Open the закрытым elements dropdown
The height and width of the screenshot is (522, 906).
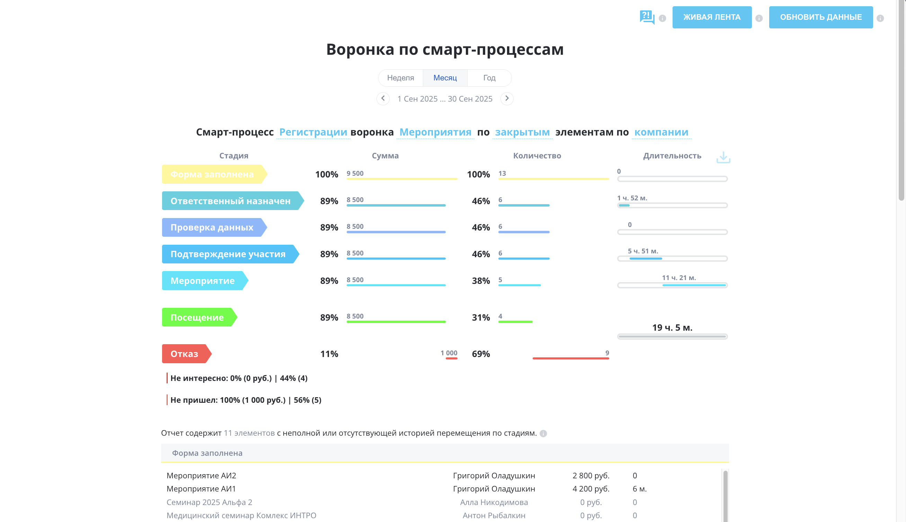tap(522, 132)
